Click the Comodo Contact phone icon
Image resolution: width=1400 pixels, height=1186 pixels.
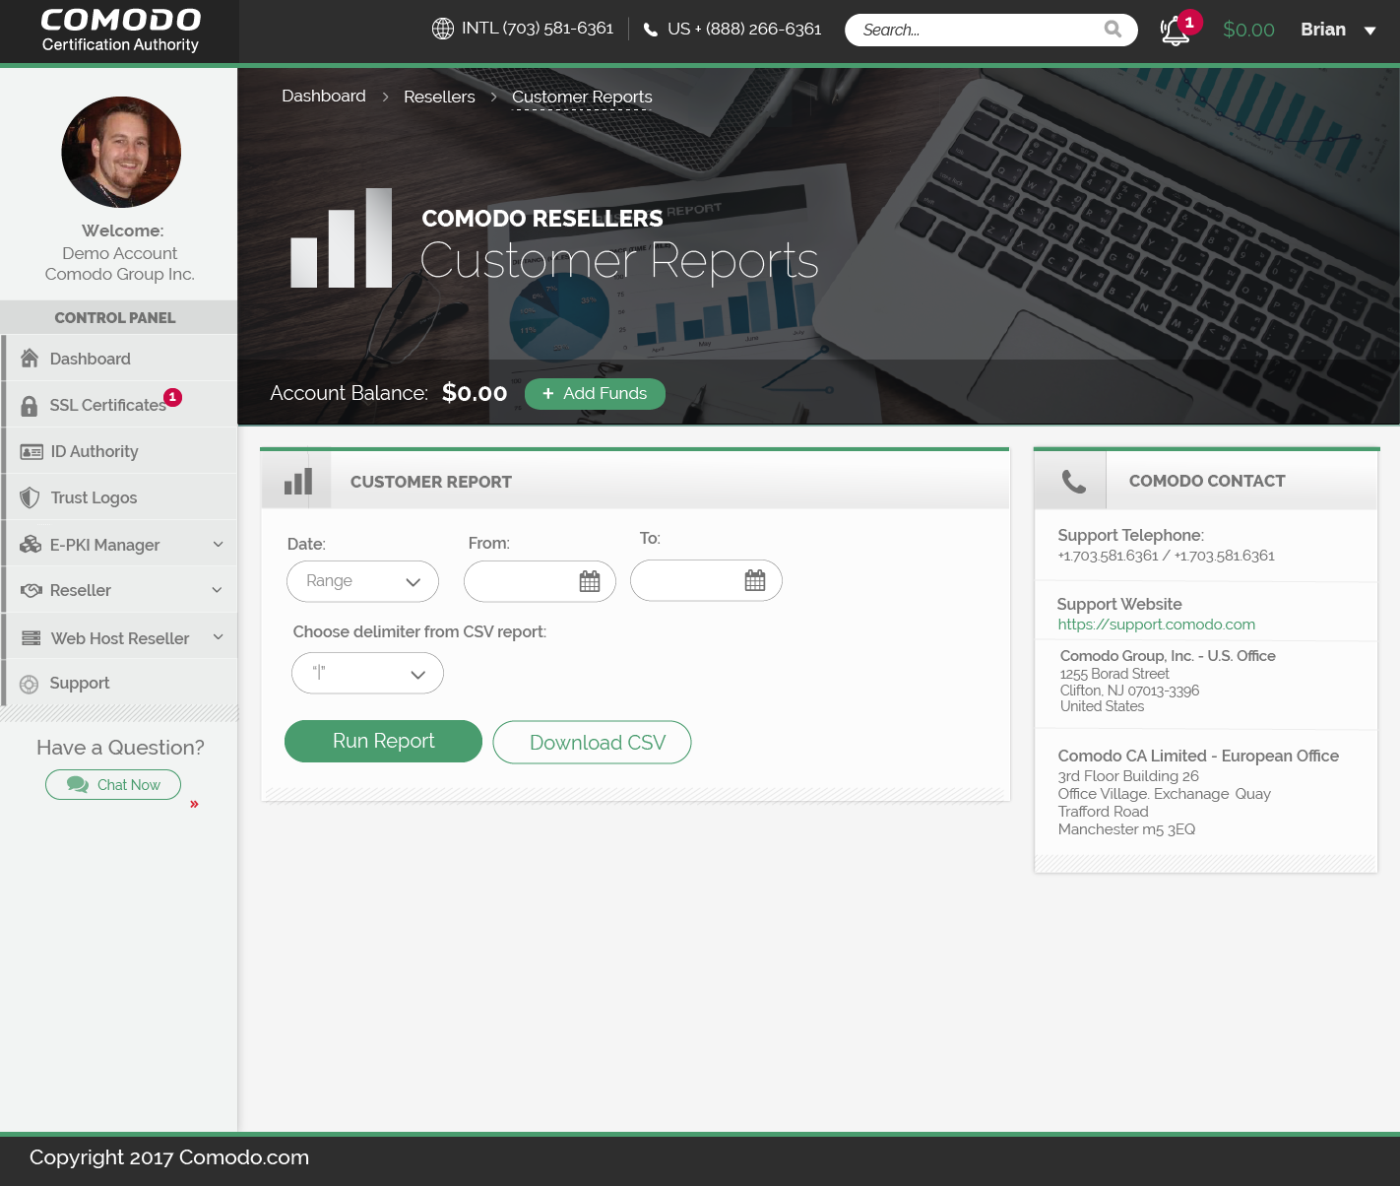click(1073, 482)
